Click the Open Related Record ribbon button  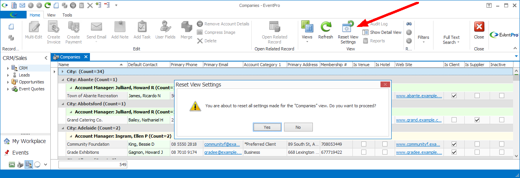pyautogui.click(x=274, y=32)
